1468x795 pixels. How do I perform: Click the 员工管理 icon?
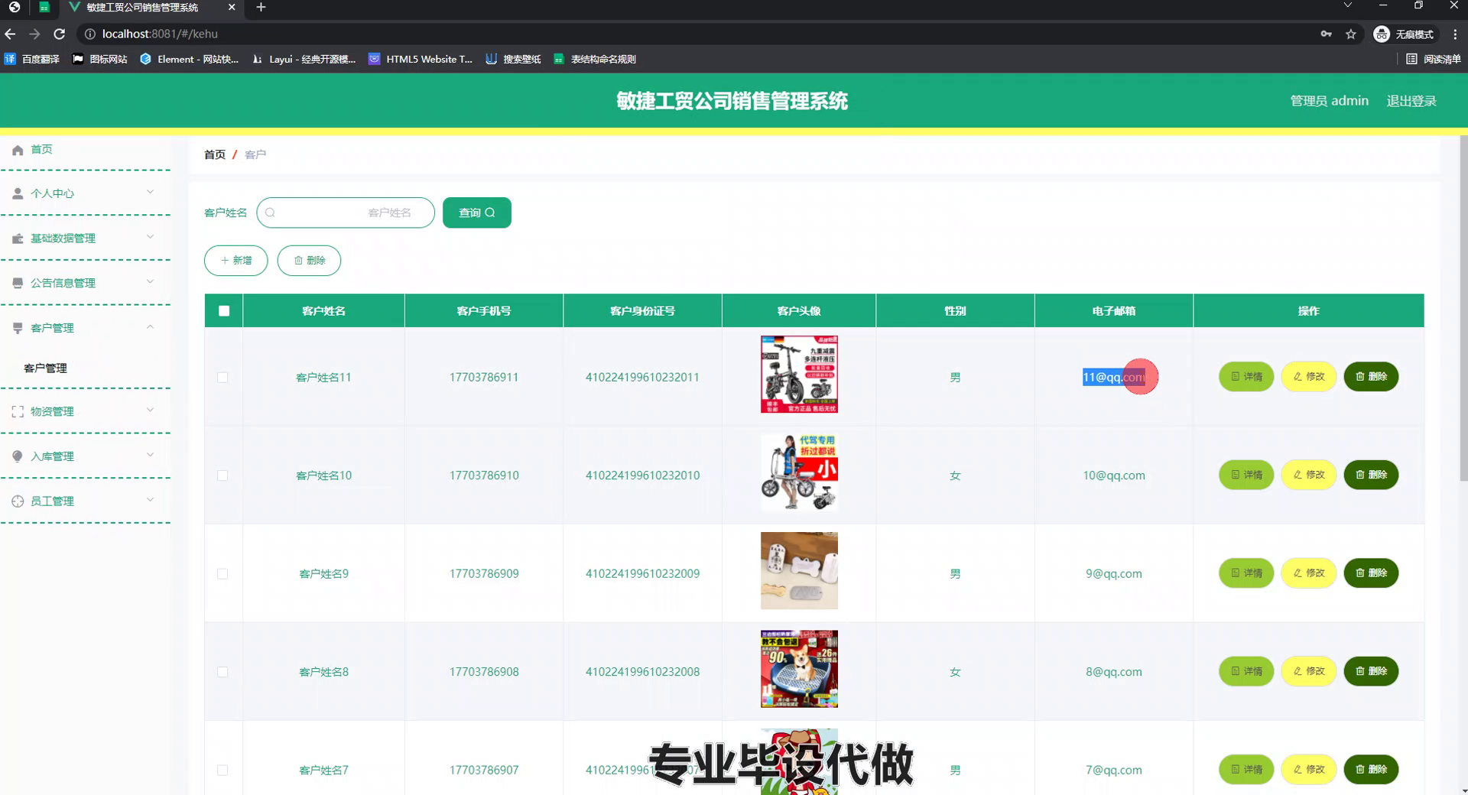point(18,501)
